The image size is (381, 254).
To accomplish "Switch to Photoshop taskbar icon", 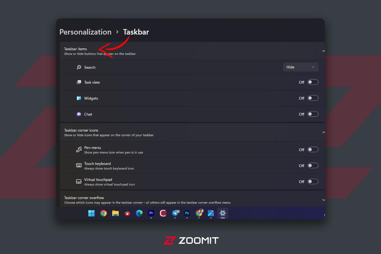I will [187, 213].
